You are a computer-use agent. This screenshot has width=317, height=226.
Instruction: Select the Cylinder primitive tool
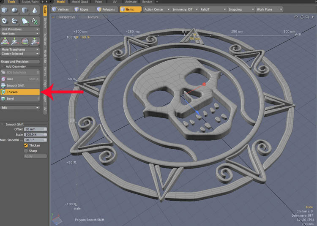point(25,10)
